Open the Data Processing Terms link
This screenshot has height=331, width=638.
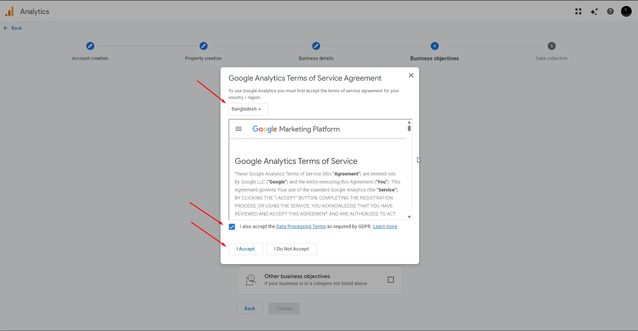point(301,227)
